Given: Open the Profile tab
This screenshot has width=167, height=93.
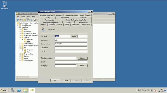Looking at the screenshot, I should coord(67,25).
